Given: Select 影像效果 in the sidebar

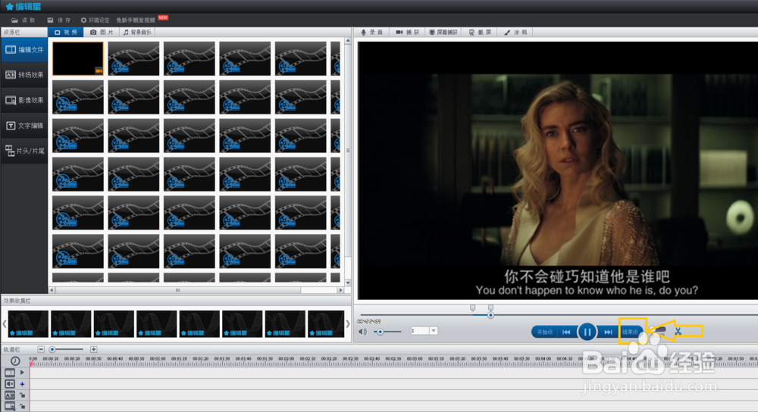Looking at the screenshot, I should [x=24, y=100].
